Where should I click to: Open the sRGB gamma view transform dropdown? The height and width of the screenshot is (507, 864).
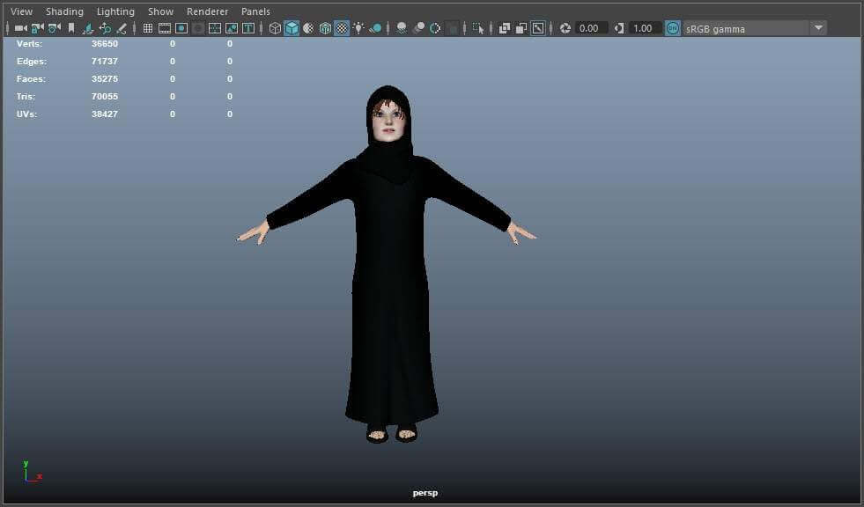(x=745, y=28)
